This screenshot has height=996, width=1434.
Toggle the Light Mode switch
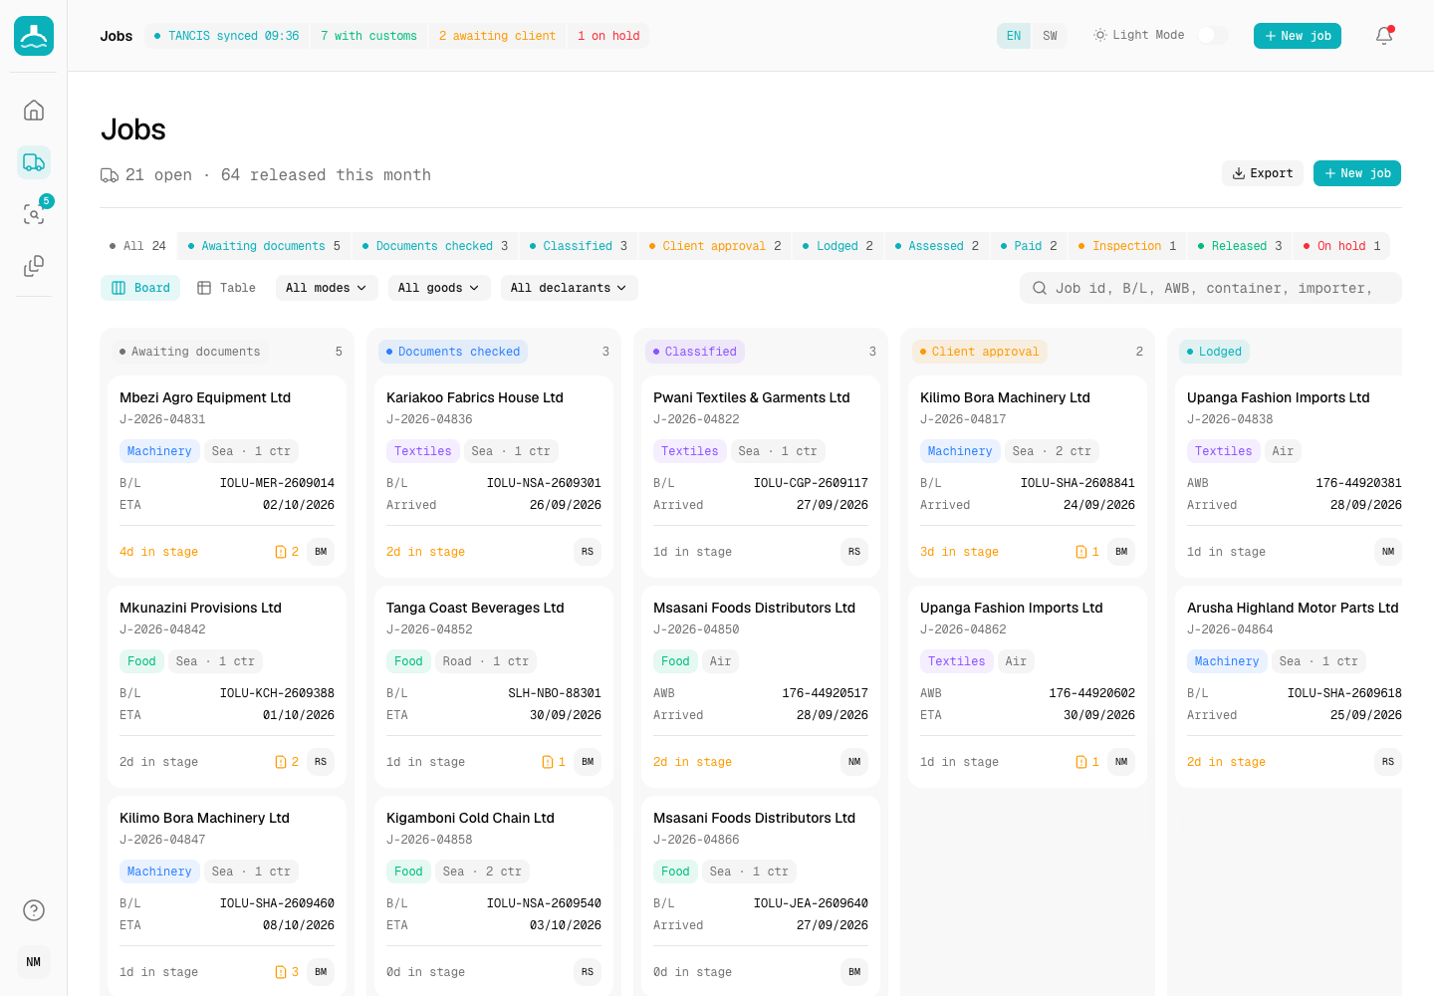point(1212,36)
